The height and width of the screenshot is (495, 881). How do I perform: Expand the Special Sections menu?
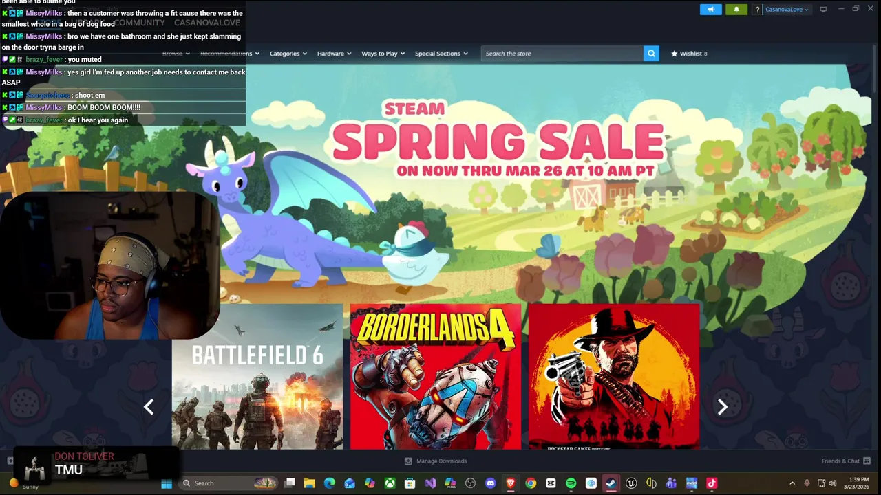441,53
